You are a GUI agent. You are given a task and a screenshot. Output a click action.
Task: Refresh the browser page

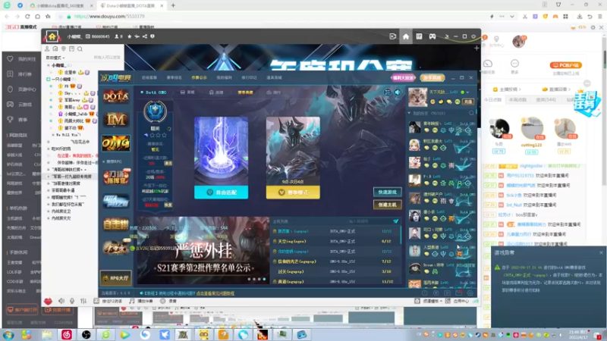(x=27, y=16)
